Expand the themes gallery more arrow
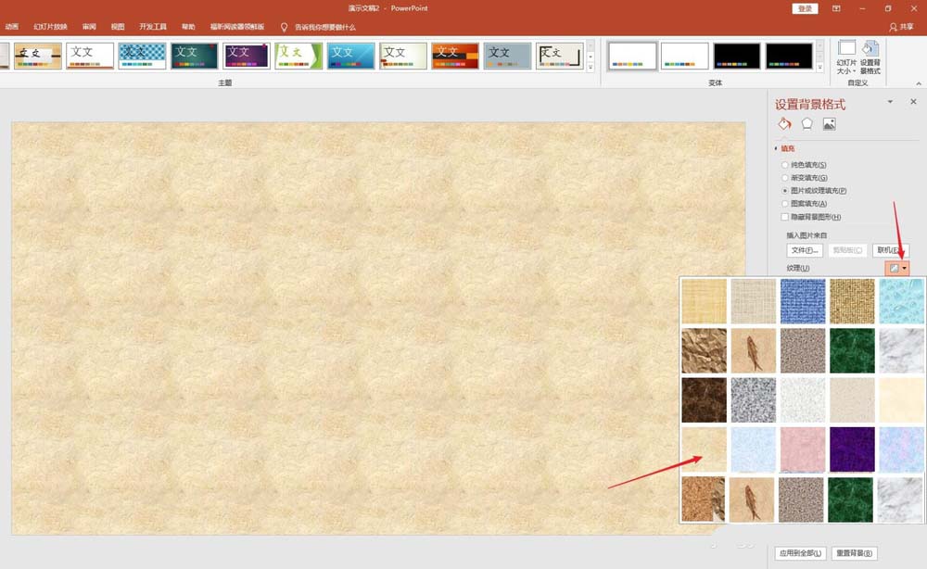The width and height of the screenshot is (927, 569). coord(590,67)
